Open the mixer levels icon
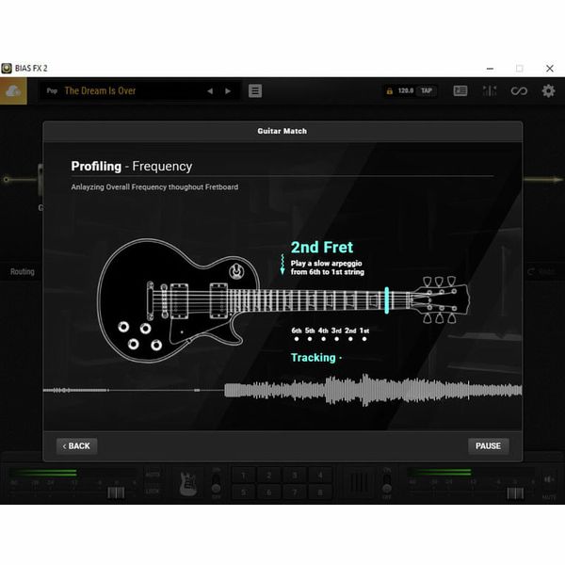This screenshot has width=565, height=565. [490, 91]
